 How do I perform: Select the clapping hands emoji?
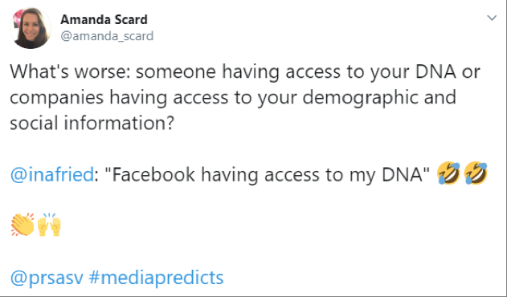[22, 225]
